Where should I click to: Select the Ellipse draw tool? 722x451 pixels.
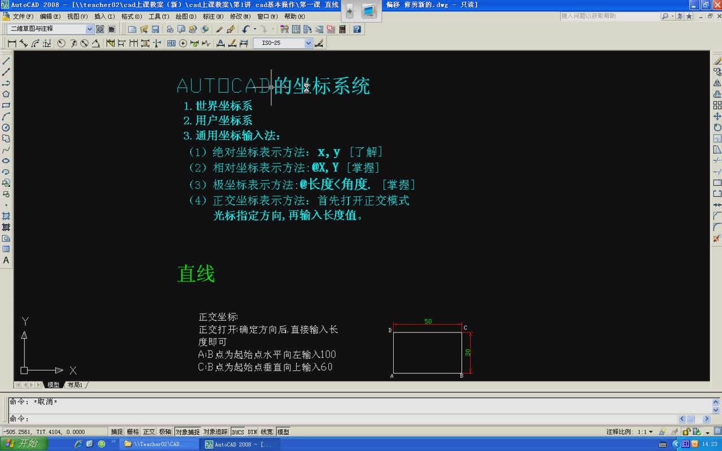6,161
